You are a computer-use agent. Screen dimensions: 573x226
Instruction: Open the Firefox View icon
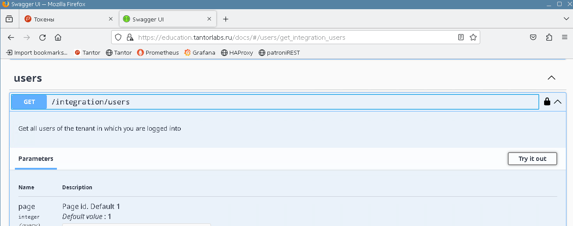click(9, 19)
